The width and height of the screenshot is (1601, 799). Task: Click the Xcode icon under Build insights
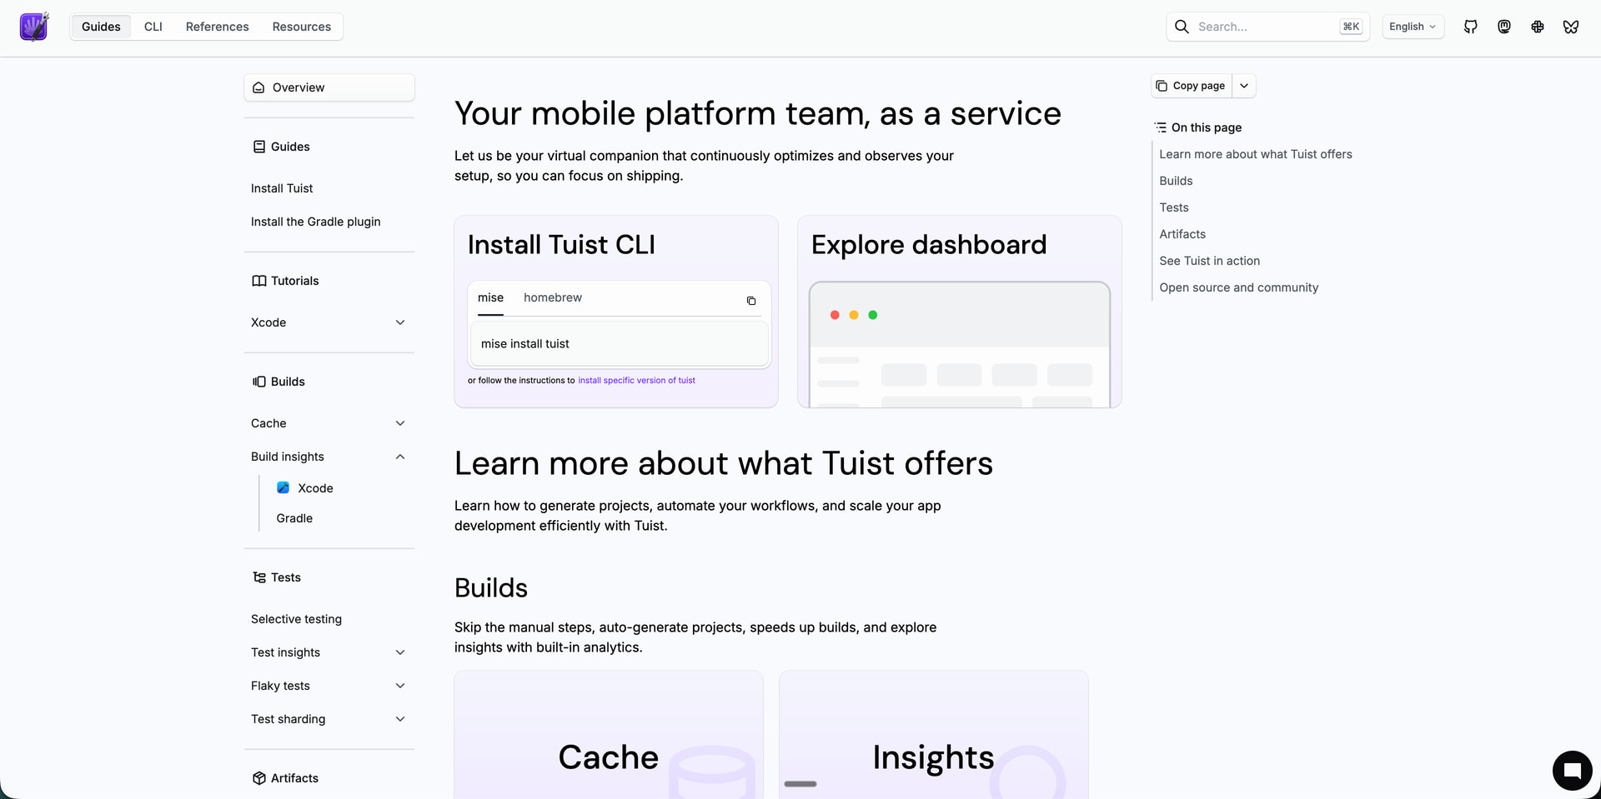point(284,488)
